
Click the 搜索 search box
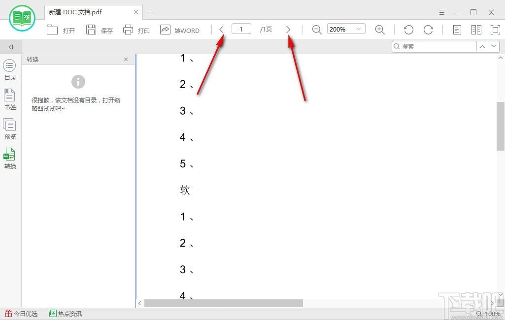434,46
